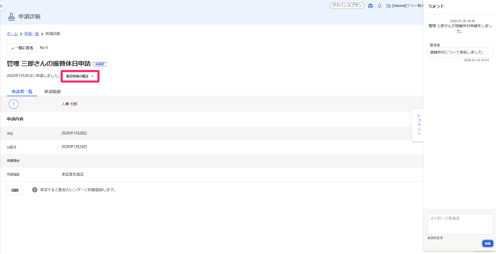Open the notification bell icon
This screenshot has height=254, width=496.
pyautogui.click(x=379, y=6)
